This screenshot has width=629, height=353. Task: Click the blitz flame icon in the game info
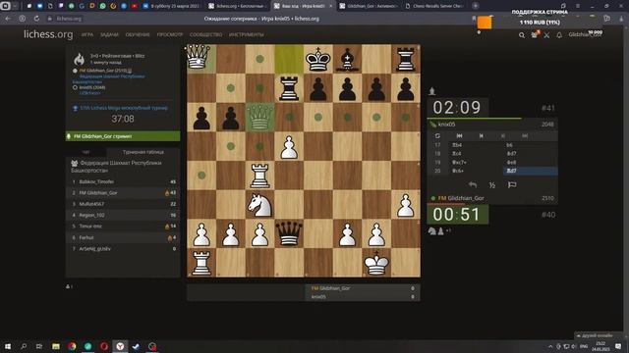[79, 59]
